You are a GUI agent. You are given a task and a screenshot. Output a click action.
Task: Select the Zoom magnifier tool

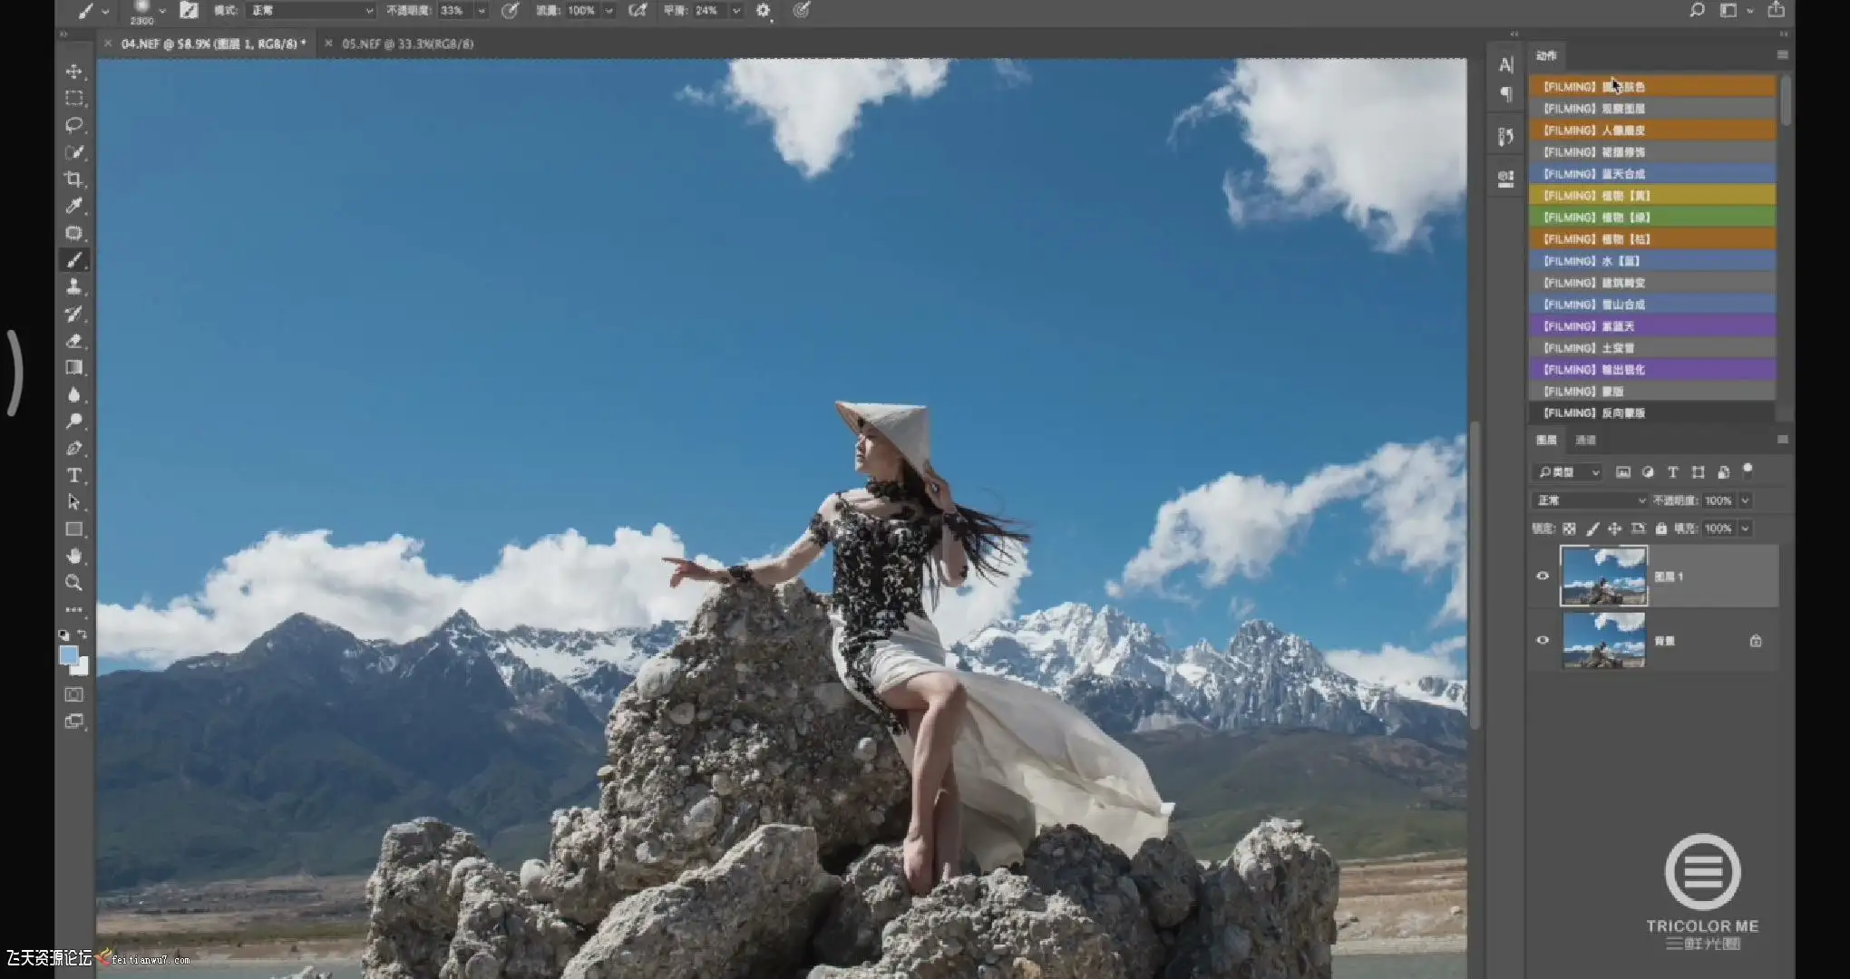[73, 583]
